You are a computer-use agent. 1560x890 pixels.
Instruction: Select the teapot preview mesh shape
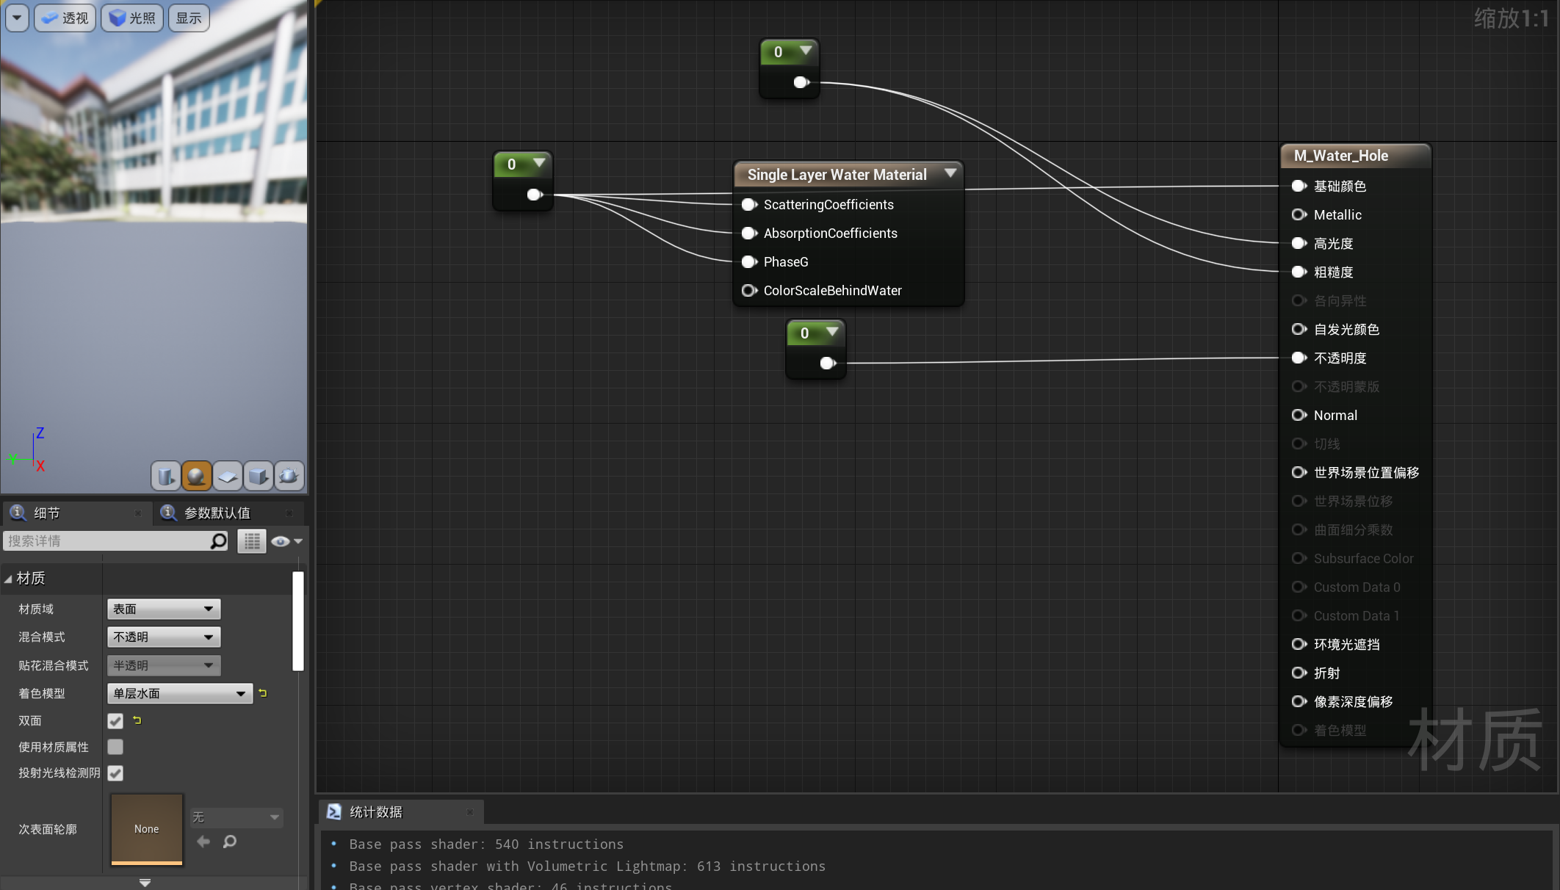[x=289, y=476]
